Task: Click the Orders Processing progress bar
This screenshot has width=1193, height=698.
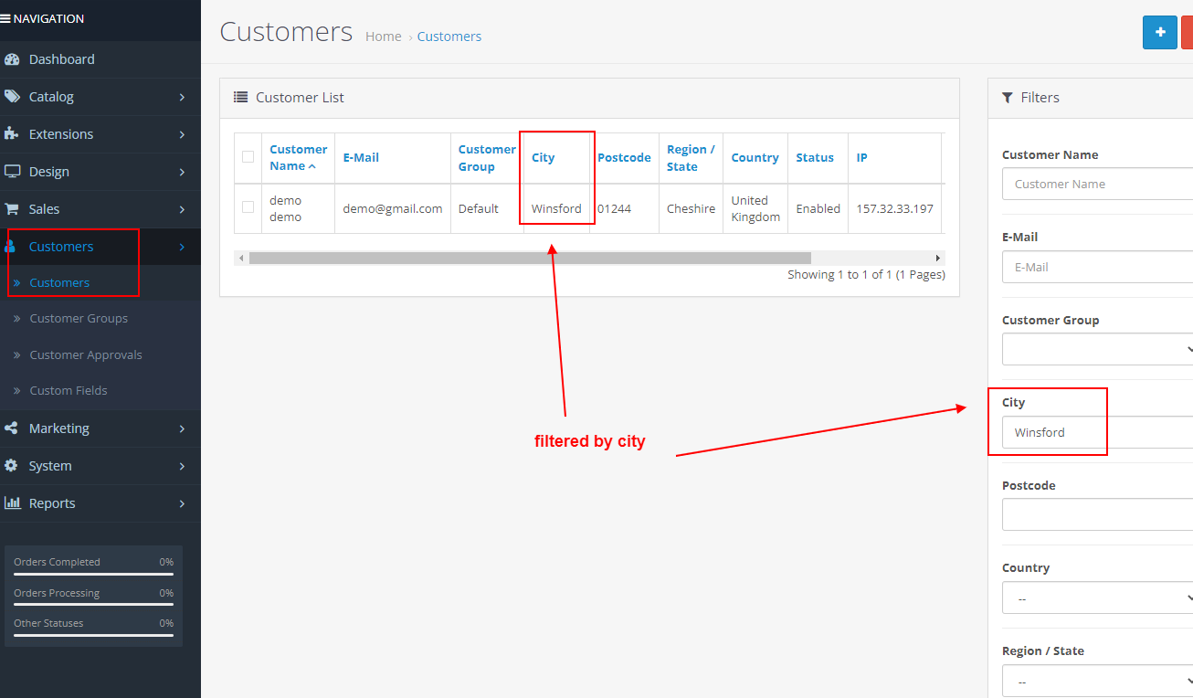Action: coord(93,605)
